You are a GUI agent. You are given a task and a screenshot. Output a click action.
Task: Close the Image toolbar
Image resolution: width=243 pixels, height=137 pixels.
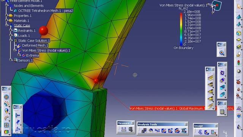[x=216, y=126]
